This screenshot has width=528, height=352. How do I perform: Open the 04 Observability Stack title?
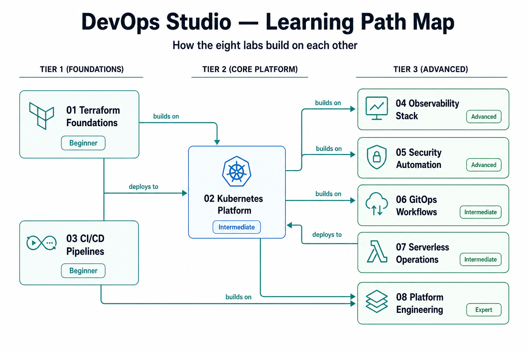(x=427, y=110)
